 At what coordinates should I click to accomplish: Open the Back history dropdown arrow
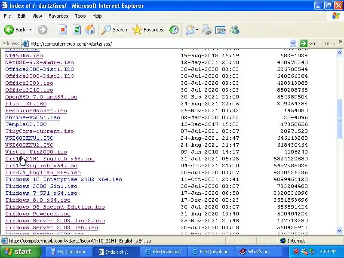[x=31, y=30]
